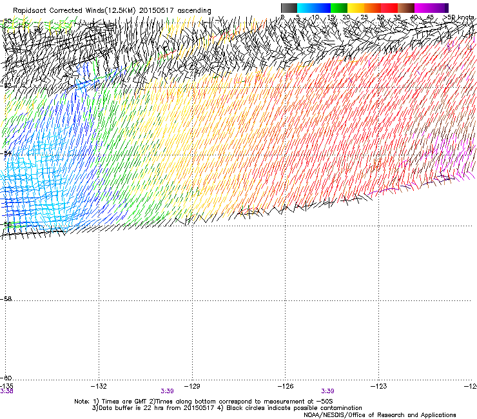
Task: Click the note 'Times are GMT' line
Action: pyautogui.click(x=204, y=402)
